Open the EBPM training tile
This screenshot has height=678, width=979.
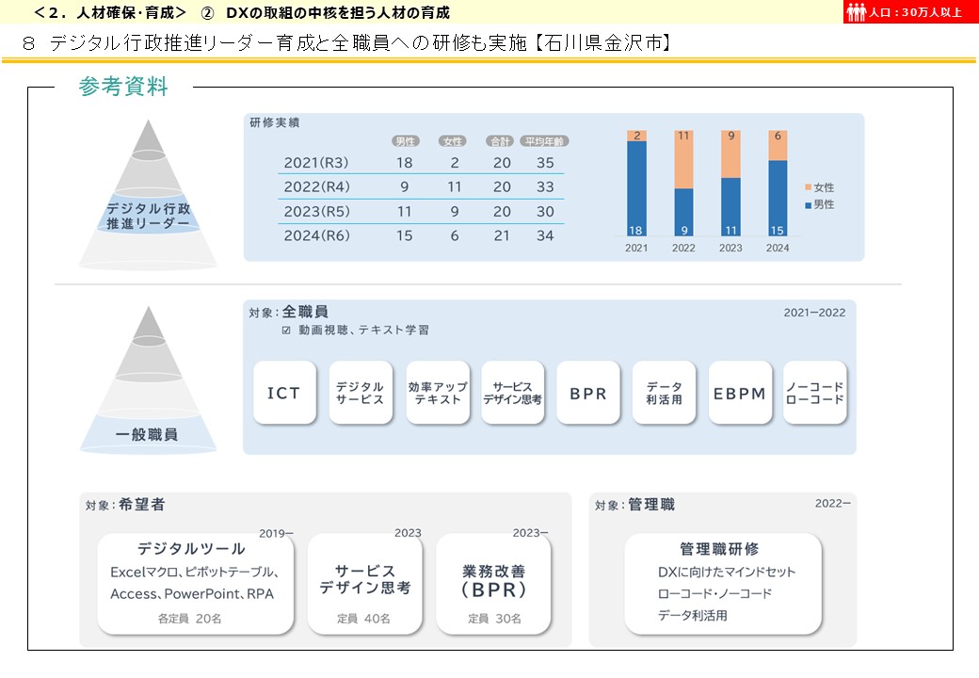pos(741,393)
